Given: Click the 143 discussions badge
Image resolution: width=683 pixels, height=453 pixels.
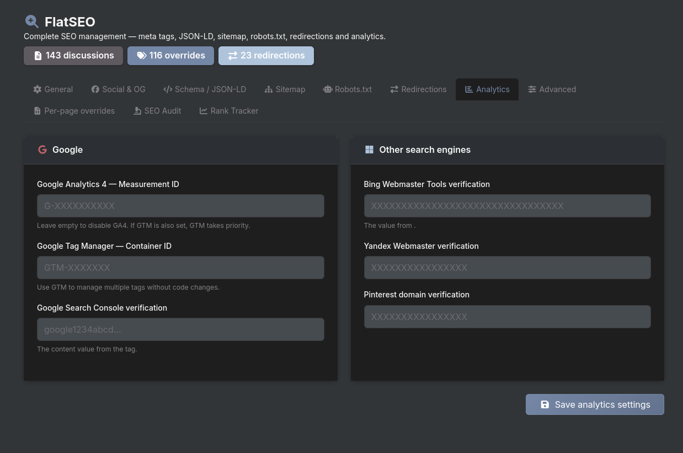Looking at the screenshot, I should coord(73,56).
